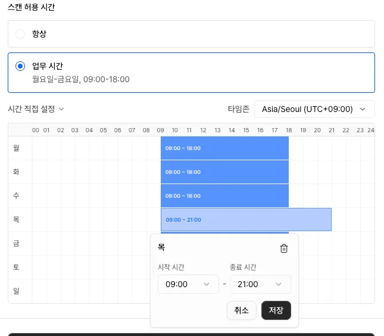Click the 토 row label

point(16,267)
